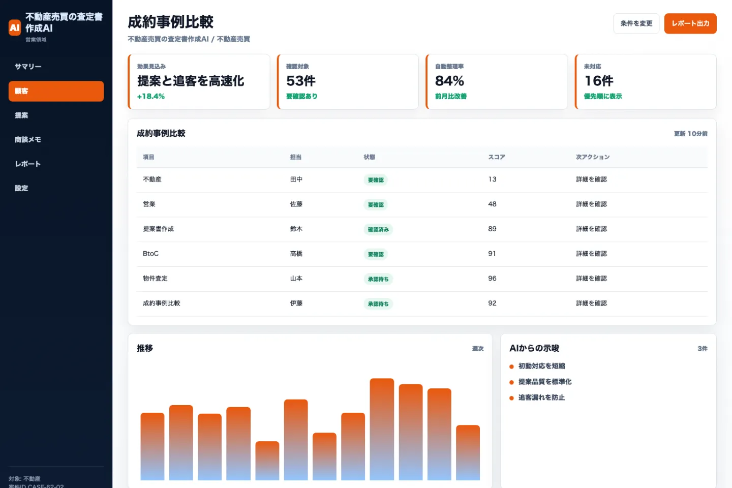Click the 要確認 badge in 営業 row
The width and height of the screenshot is (732, 488).
pyautogui.click(x=376, y=205)
